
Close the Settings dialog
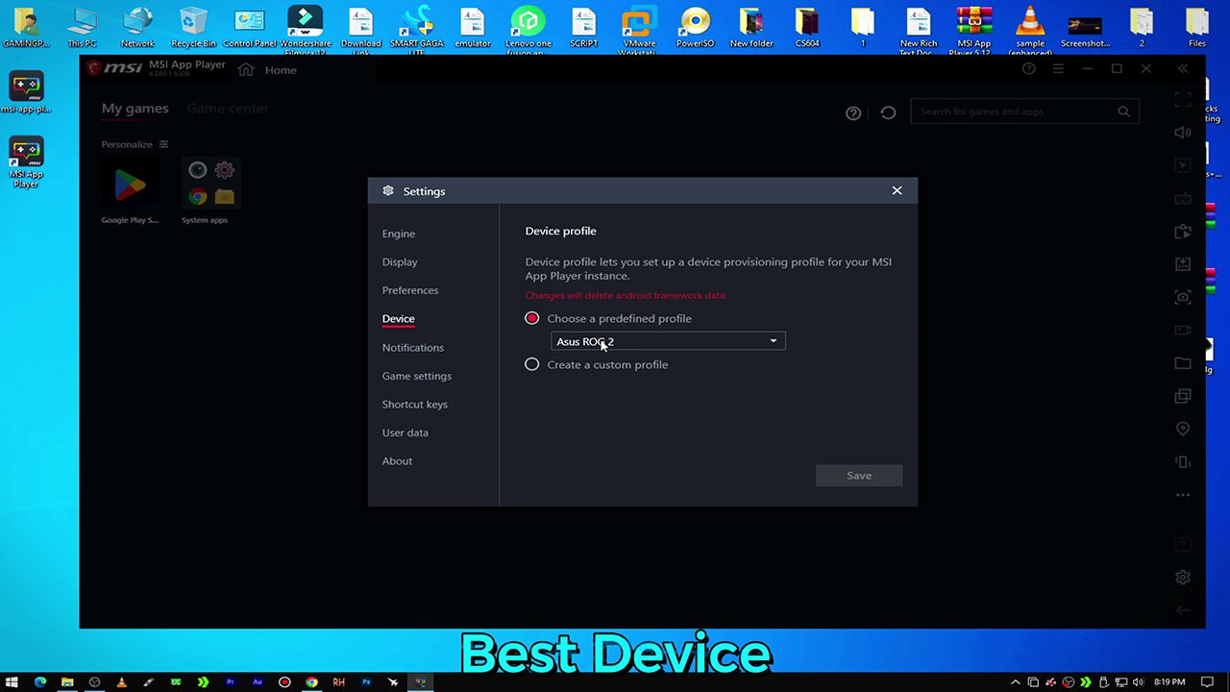[897, 190]
